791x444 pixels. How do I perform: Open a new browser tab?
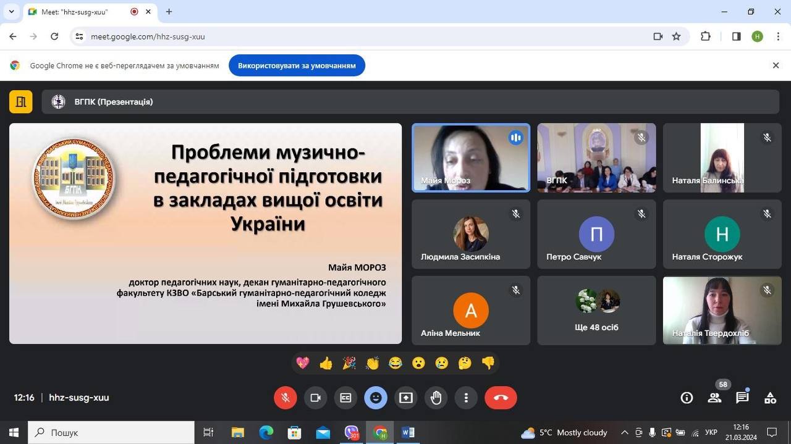point(169,12)
